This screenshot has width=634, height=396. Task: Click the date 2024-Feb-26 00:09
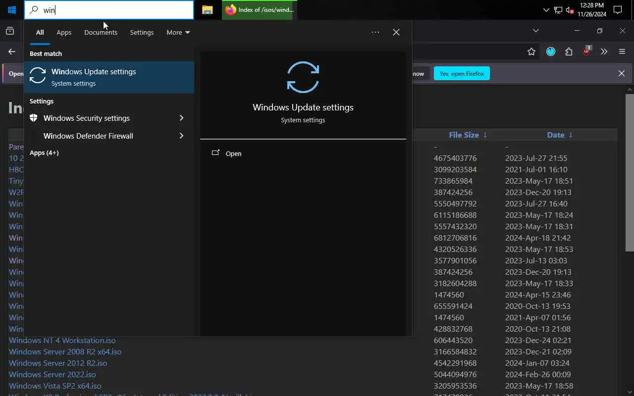pyautogui.click(x=538, y=374)
